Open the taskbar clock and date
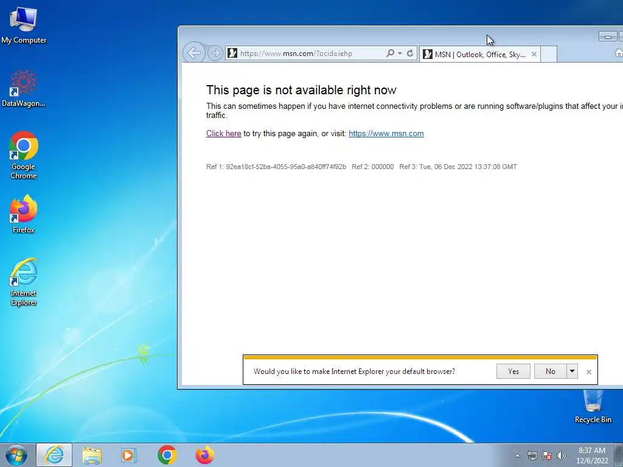This screenshot has width=623, height=467. pos(592,455)
